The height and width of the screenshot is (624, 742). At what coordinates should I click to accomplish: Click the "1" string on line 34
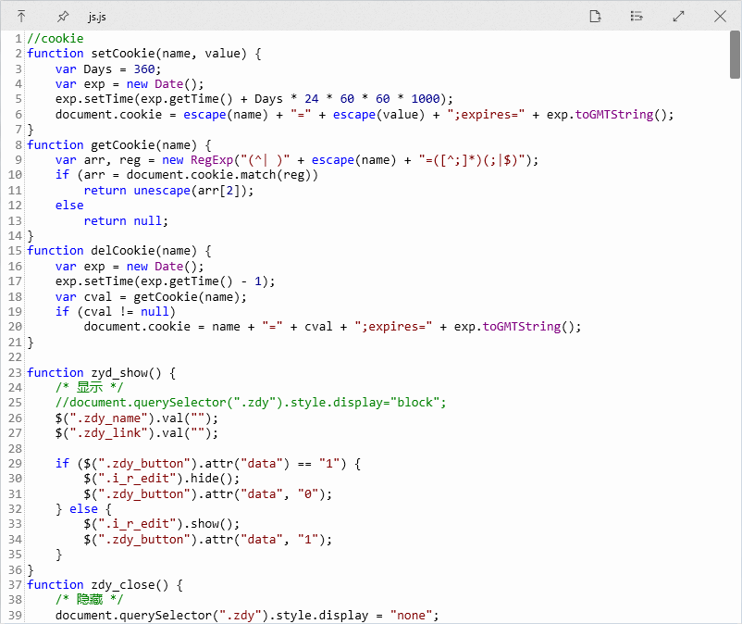click(308, 540)
